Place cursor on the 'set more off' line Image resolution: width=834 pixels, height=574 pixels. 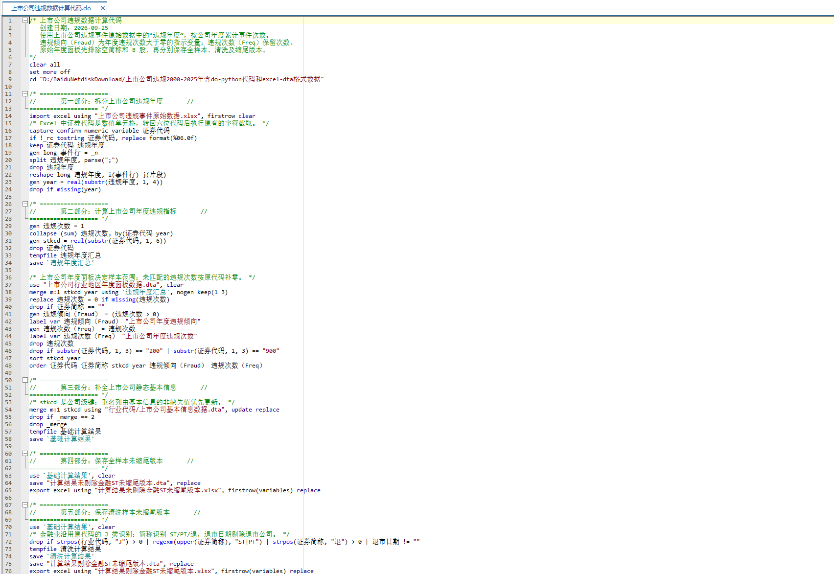click(49, 72)
